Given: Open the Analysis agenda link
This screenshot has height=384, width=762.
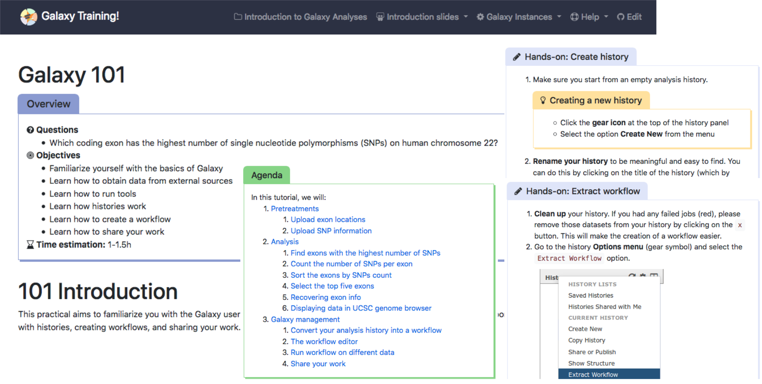Looking at the screenshot, I should pyautogui.click(x=285, y=242).
